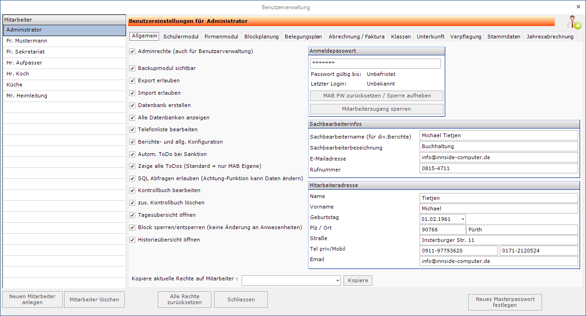Click the Sachbearbeiterbezeichnung field
586x316 pixels.
[498, 146]
